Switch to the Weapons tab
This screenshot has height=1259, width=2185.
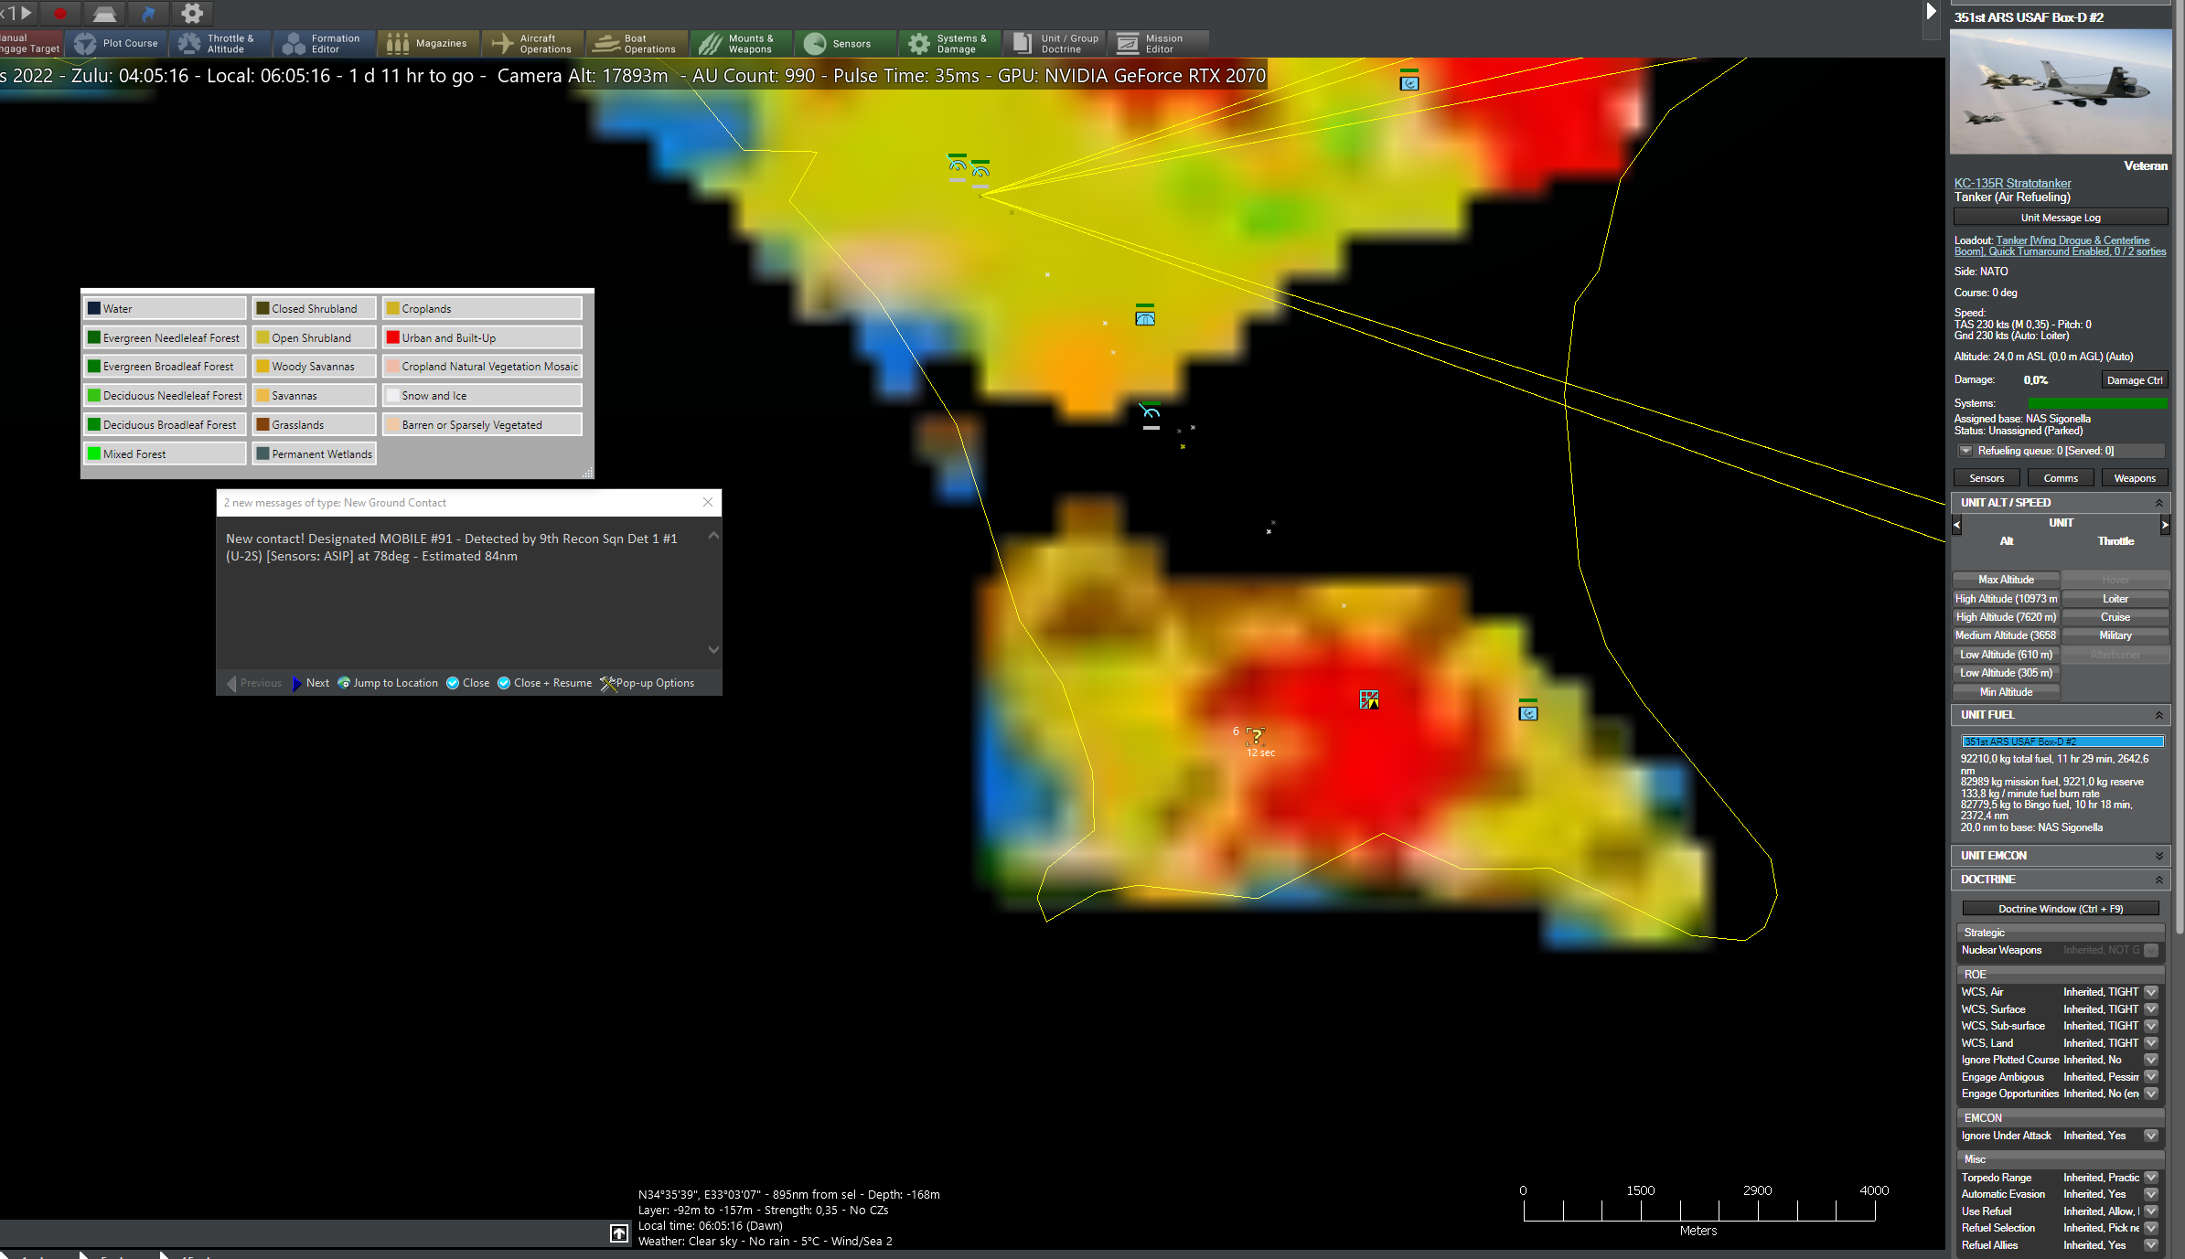click(2134, 478)
